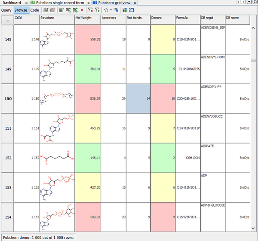258x241 pixels.
Task: Toggle the Browse mode button
Action: [x=21, y=10]
